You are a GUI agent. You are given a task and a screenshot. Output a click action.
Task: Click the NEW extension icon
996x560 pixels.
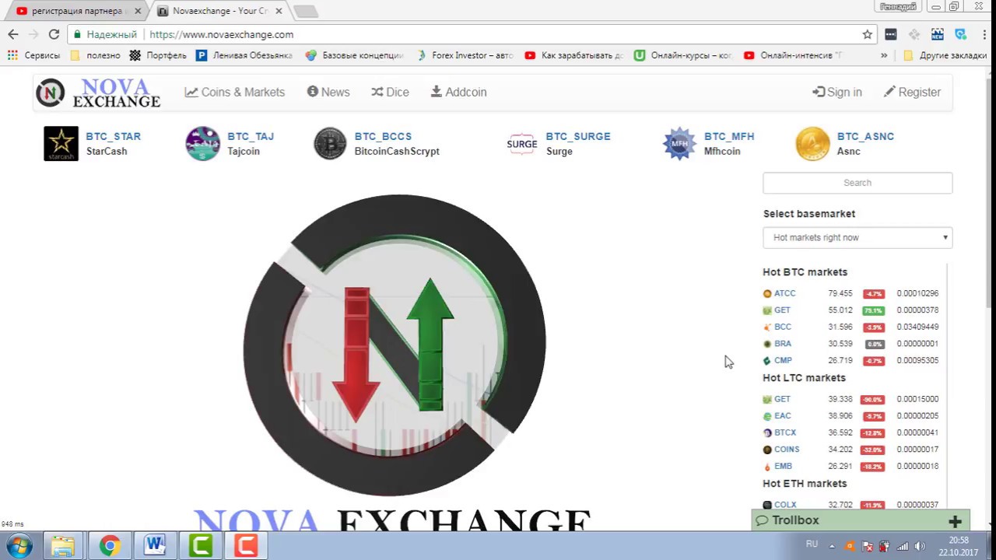[x=938, y=34]
